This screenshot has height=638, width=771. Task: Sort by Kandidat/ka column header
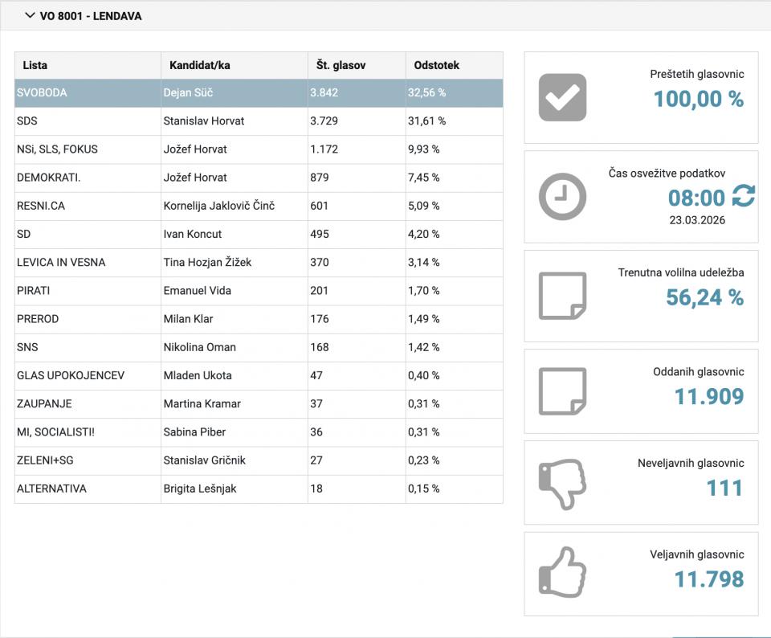[199, 66]
